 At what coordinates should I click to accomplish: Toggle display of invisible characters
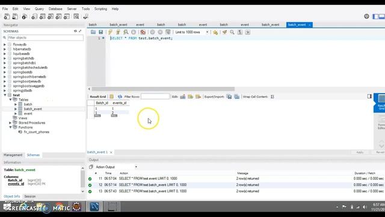(x=240, y=32)
